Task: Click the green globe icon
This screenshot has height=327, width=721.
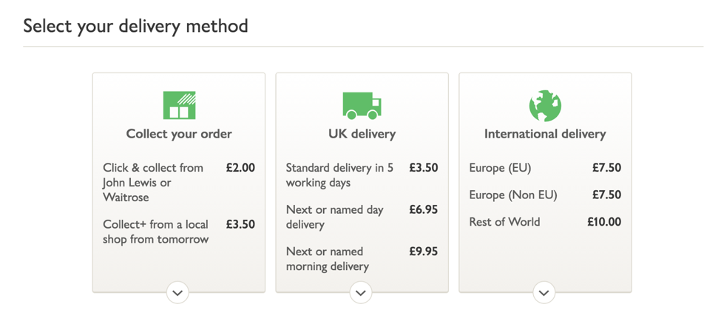Action: coord(545,106)
